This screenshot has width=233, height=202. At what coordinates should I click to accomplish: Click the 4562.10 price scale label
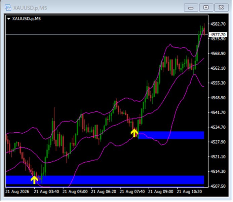218,68
